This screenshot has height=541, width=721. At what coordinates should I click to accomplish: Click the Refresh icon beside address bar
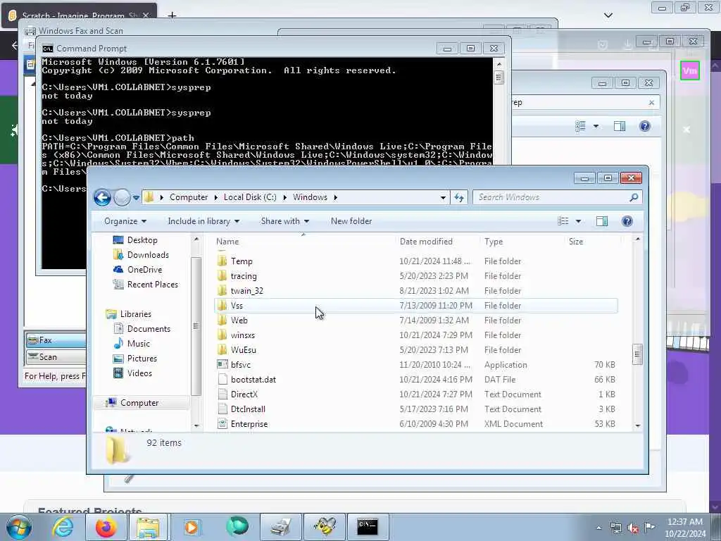[459, 197]
